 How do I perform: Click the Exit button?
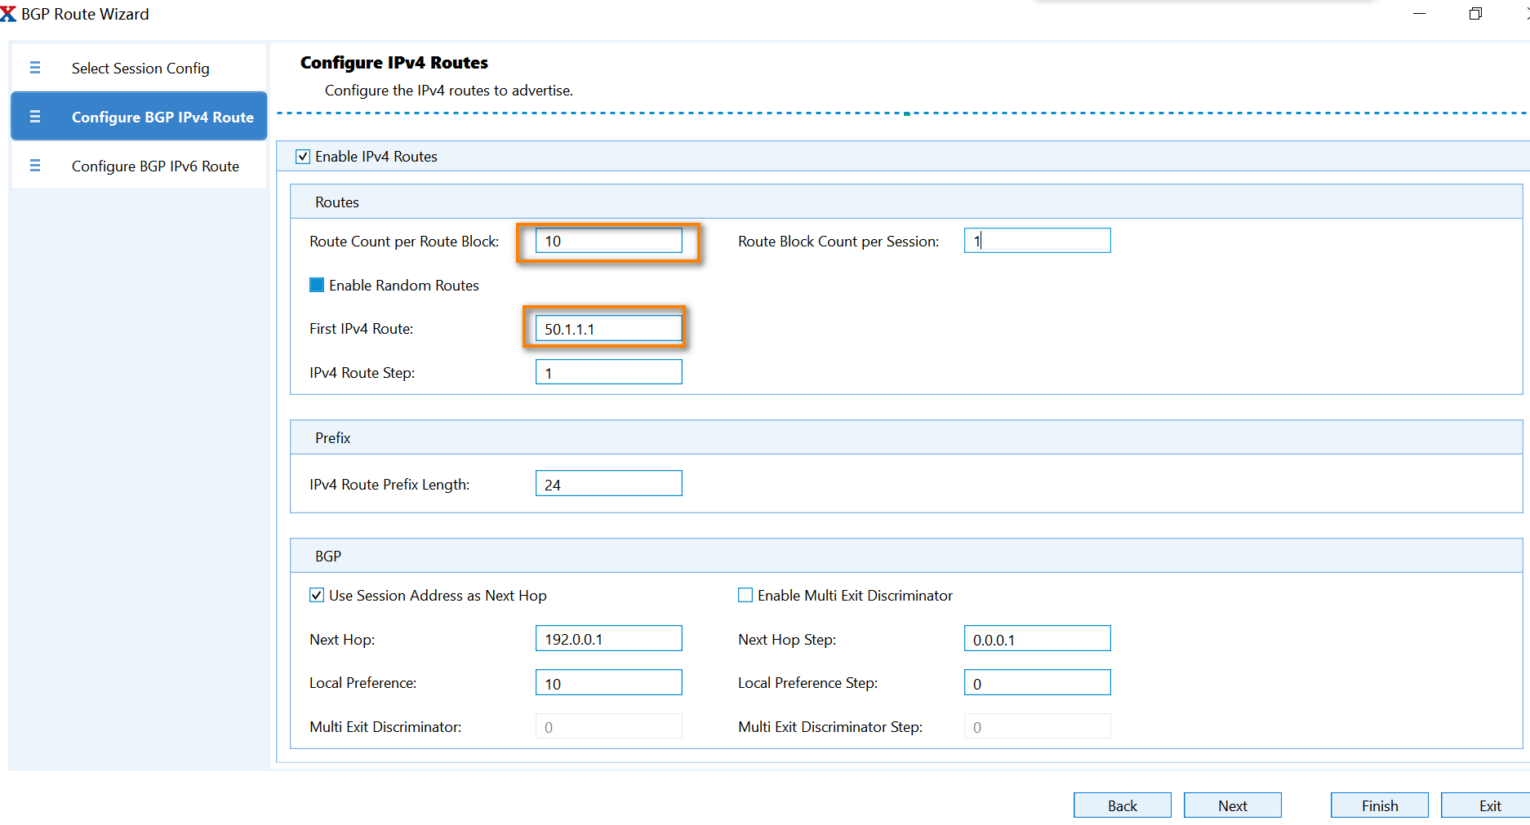tap(1486, 805)
